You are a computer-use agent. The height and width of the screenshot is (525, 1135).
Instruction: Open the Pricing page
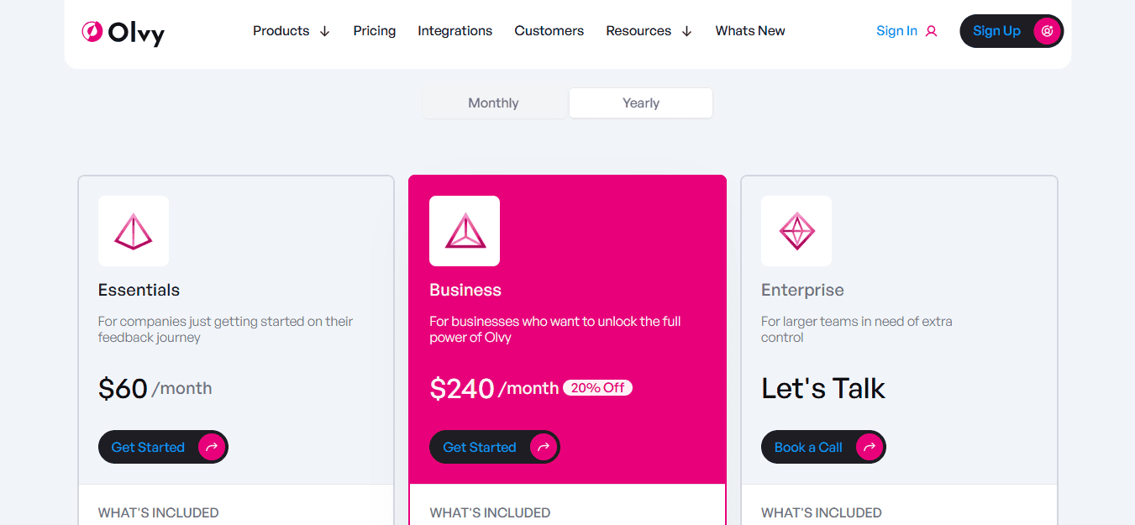coord(375,31)
